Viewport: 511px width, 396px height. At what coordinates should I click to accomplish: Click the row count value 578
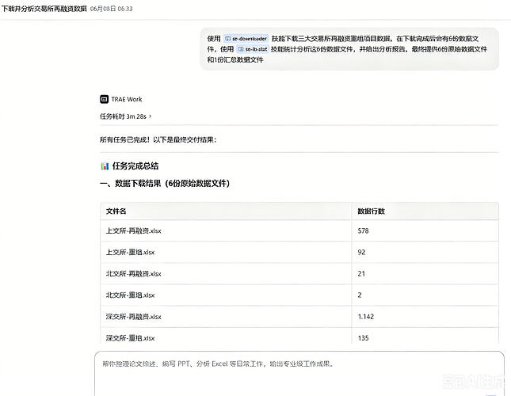tap(363, 230)
